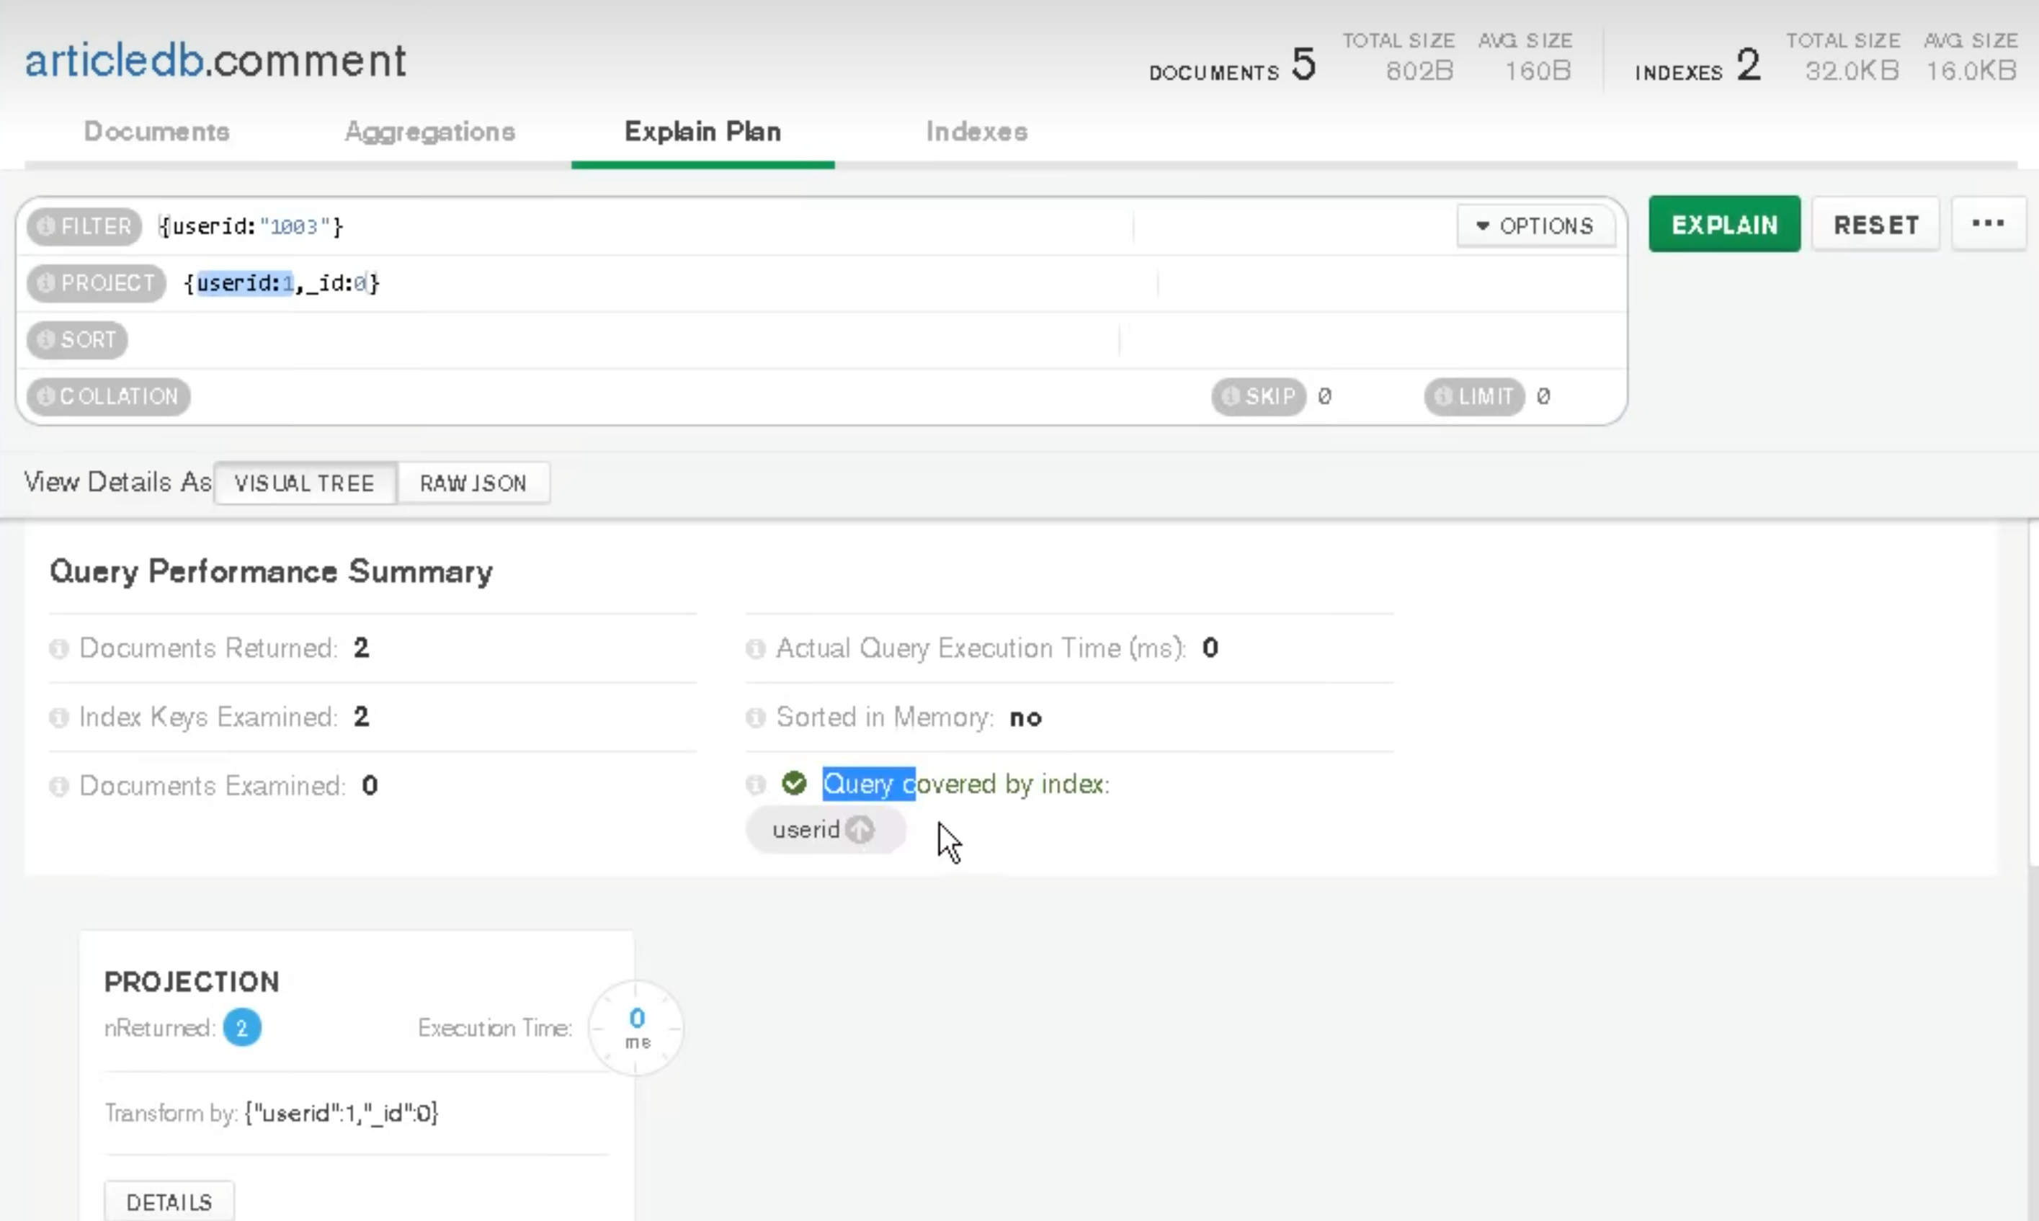This screenshot has height=1221, width=2039.
Task: Open the three-dot more options menu
Action: click(1988, 224)
